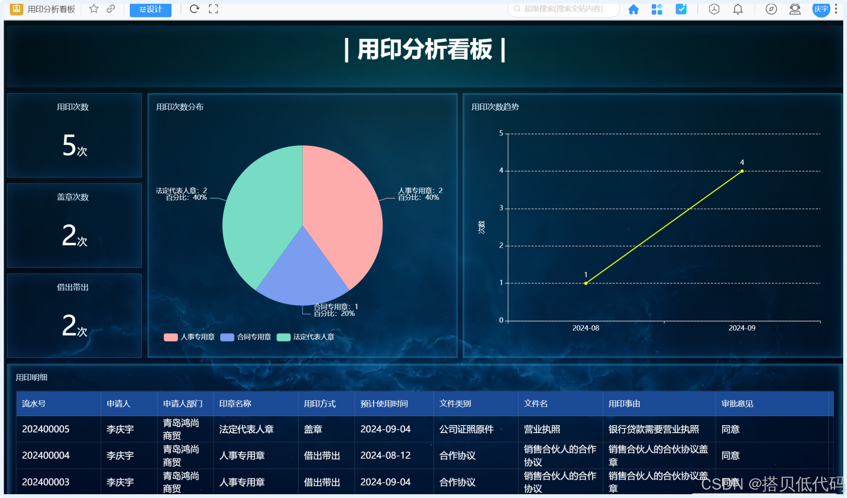The height and width of the screenshot is (498, 847).
Task: Click the hexagon cube icon
Action: click(x=714, y=9)
